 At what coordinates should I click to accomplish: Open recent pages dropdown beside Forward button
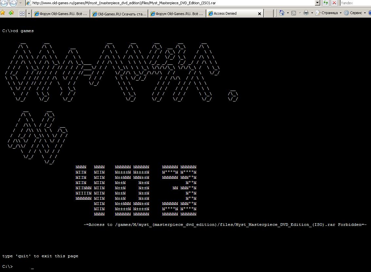click(21, 3)
